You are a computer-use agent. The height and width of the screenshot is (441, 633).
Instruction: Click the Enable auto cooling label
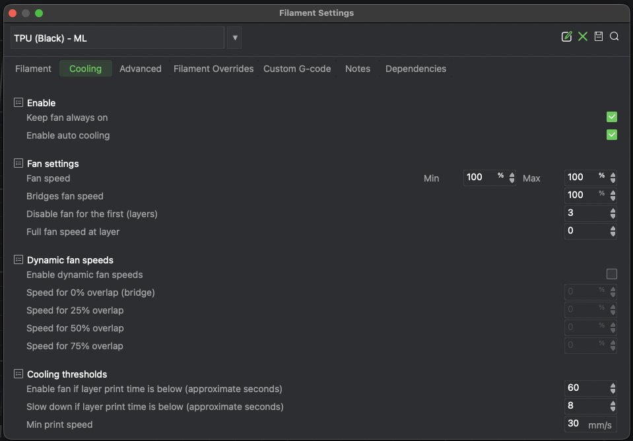pyautogui.click(x=68, y=135)
